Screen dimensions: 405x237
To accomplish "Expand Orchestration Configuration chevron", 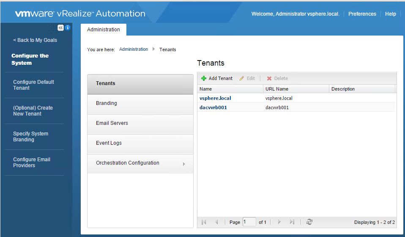I will point(183,164).
